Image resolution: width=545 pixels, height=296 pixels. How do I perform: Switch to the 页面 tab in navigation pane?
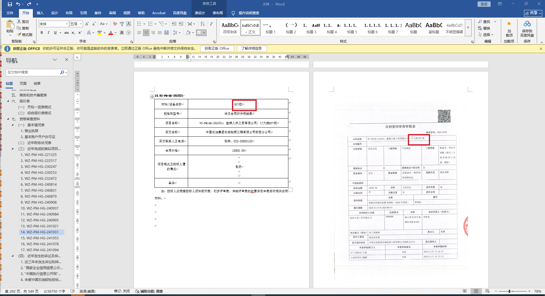click(23, 83)
